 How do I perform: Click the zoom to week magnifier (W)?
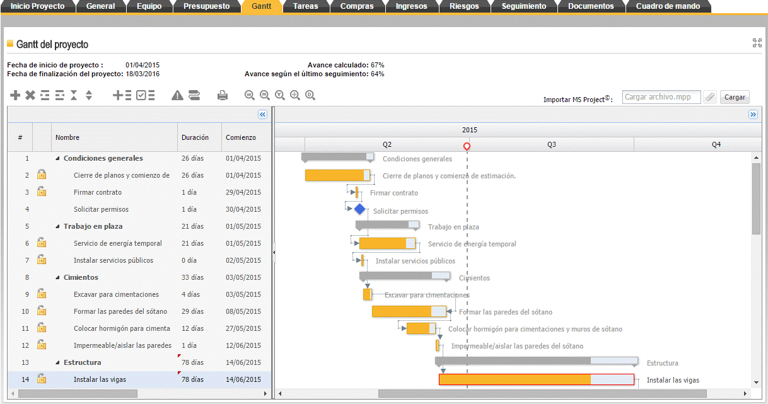pos(250,95)
